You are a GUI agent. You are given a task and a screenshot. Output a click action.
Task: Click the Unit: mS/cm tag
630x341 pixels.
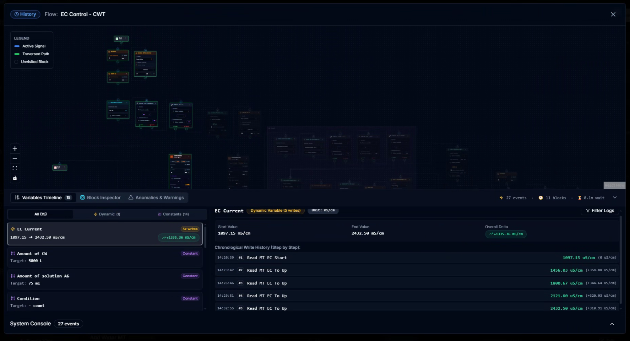[323, 211]
